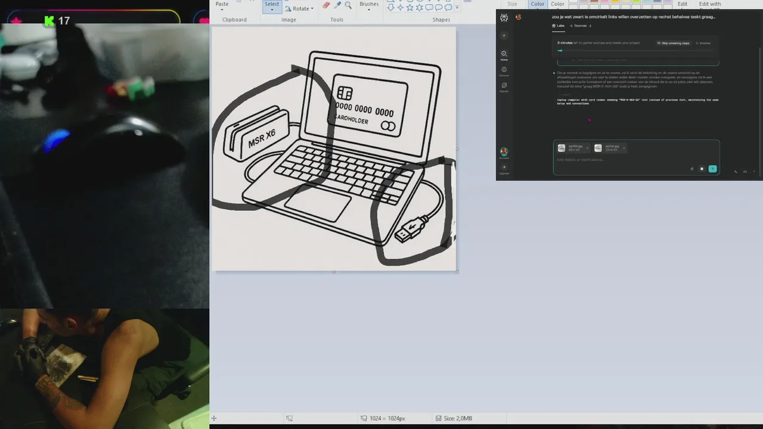This screenshot has width=763, height=429.
Task: Expand the Shapes gallery more arrow
Action: (x=457, y=8)
